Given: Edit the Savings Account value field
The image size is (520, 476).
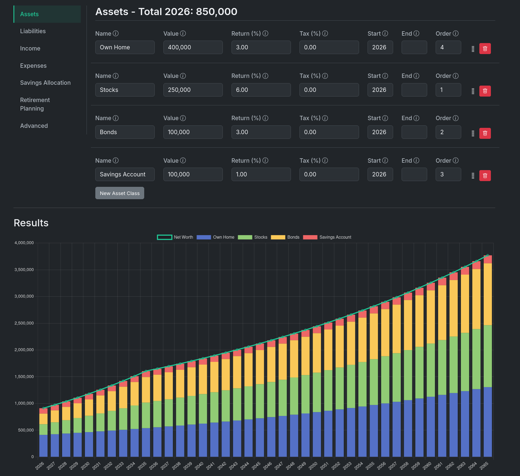Looking at the screenshot, I should pos(193,174).
